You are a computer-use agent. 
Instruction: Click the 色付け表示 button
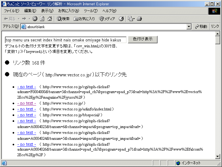143,39
